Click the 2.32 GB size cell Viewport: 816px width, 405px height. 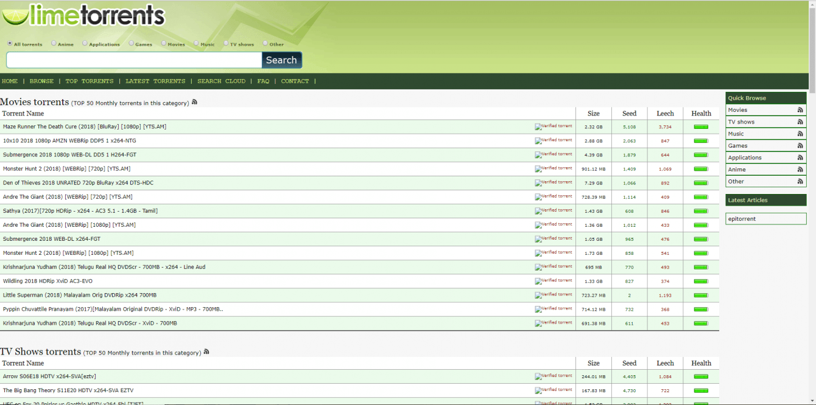(x=593, y=126)
